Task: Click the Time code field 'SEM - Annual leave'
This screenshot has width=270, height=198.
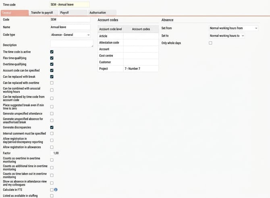Action: [x=69, y=4]
